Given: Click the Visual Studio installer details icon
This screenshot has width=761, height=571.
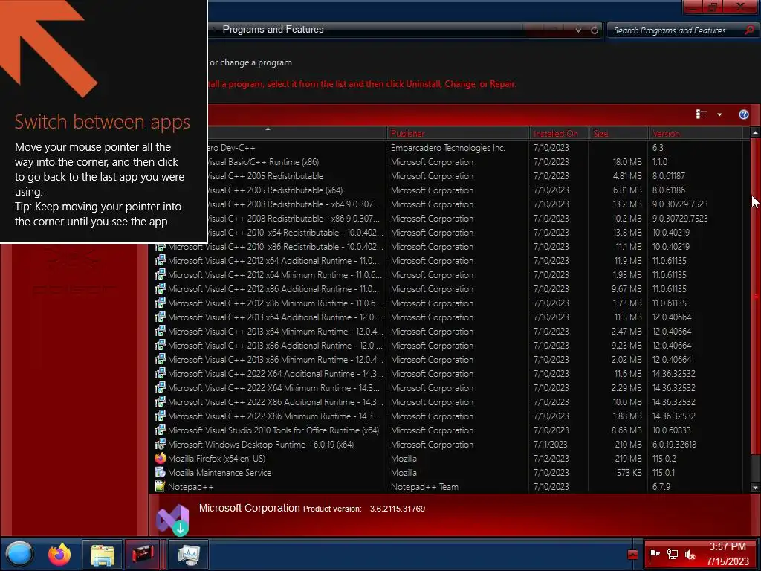Looking at the screenshot, I should (x=172, y=519).
